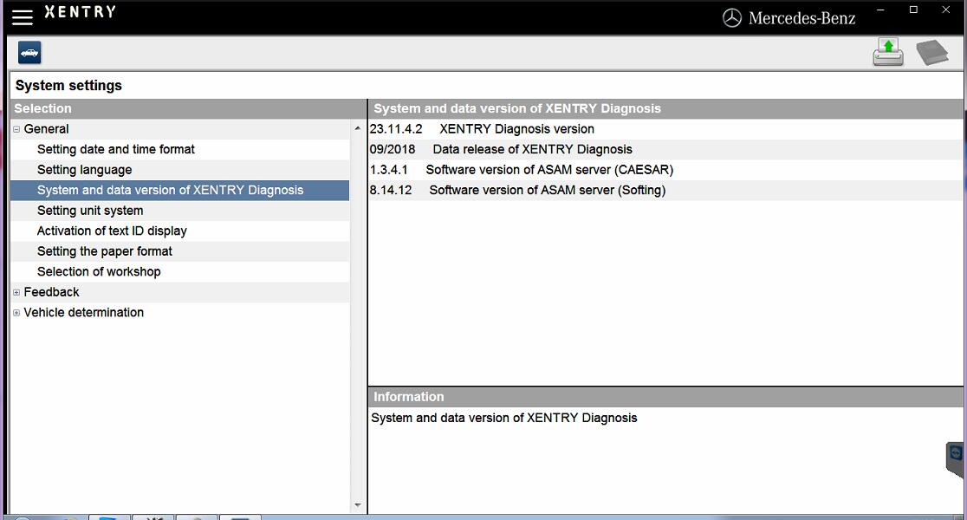Maximize the XENTRY window

[913, 10]
